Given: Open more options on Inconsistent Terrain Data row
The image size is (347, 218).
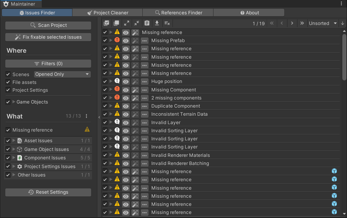Looking at the screenshot, I should click(x=144, y=114).
